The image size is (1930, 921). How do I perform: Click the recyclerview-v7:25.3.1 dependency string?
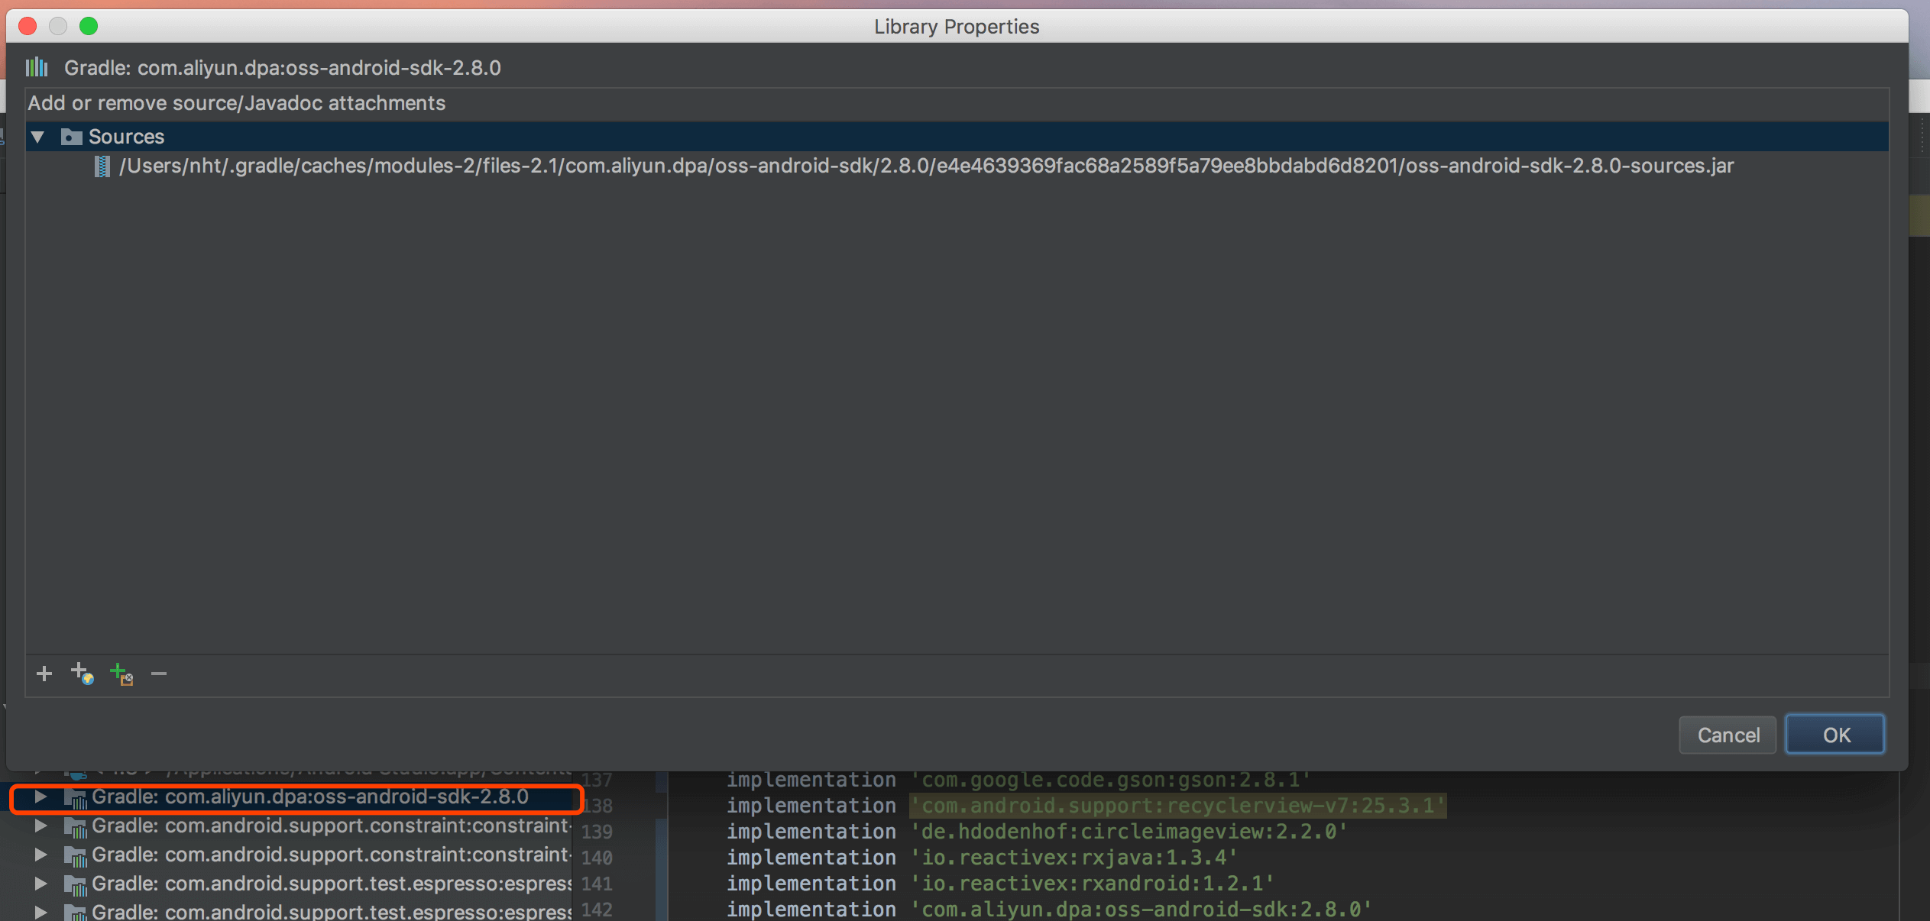1177,806
